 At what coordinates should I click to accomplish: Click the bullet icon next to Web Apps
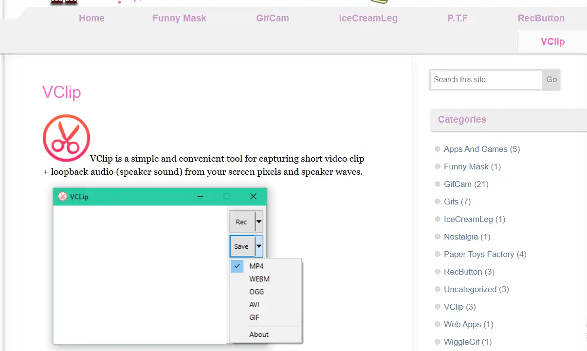[437, 324]
